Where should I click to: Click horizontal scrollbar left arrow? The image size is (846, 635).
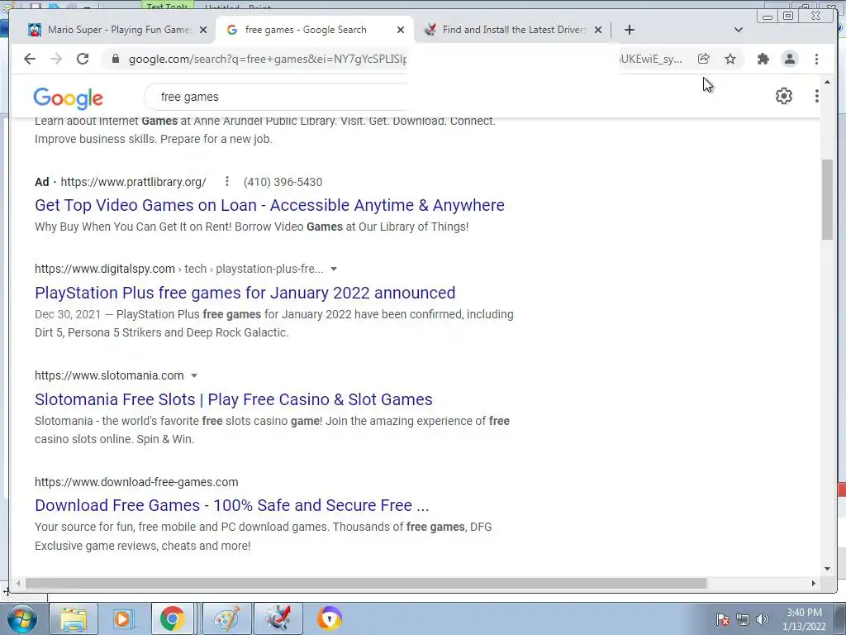point(18,583)
